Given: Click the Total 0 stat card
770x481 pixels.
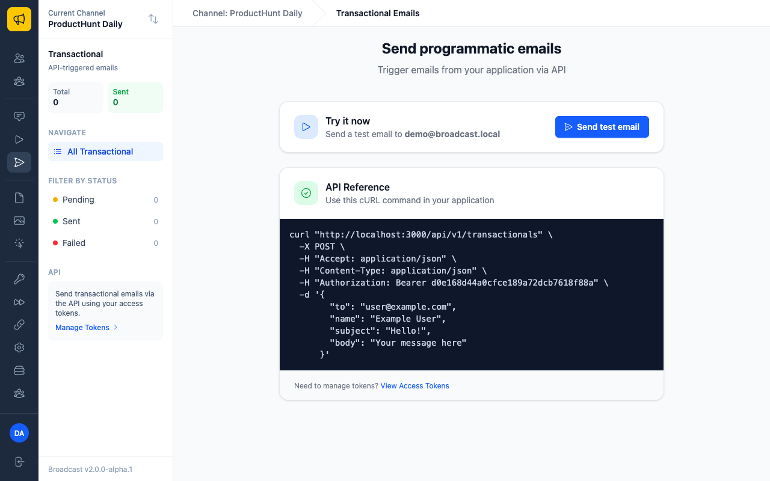Looking at the screenshot, I should (76, 97).
